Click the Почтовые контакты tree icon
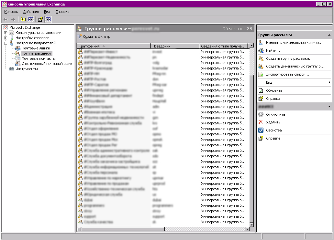334x240 pixels. (x=18, y=58)
